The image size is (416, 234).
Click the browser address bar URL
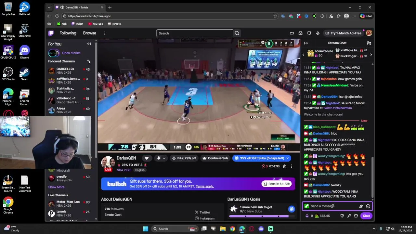tap(90, 16)
